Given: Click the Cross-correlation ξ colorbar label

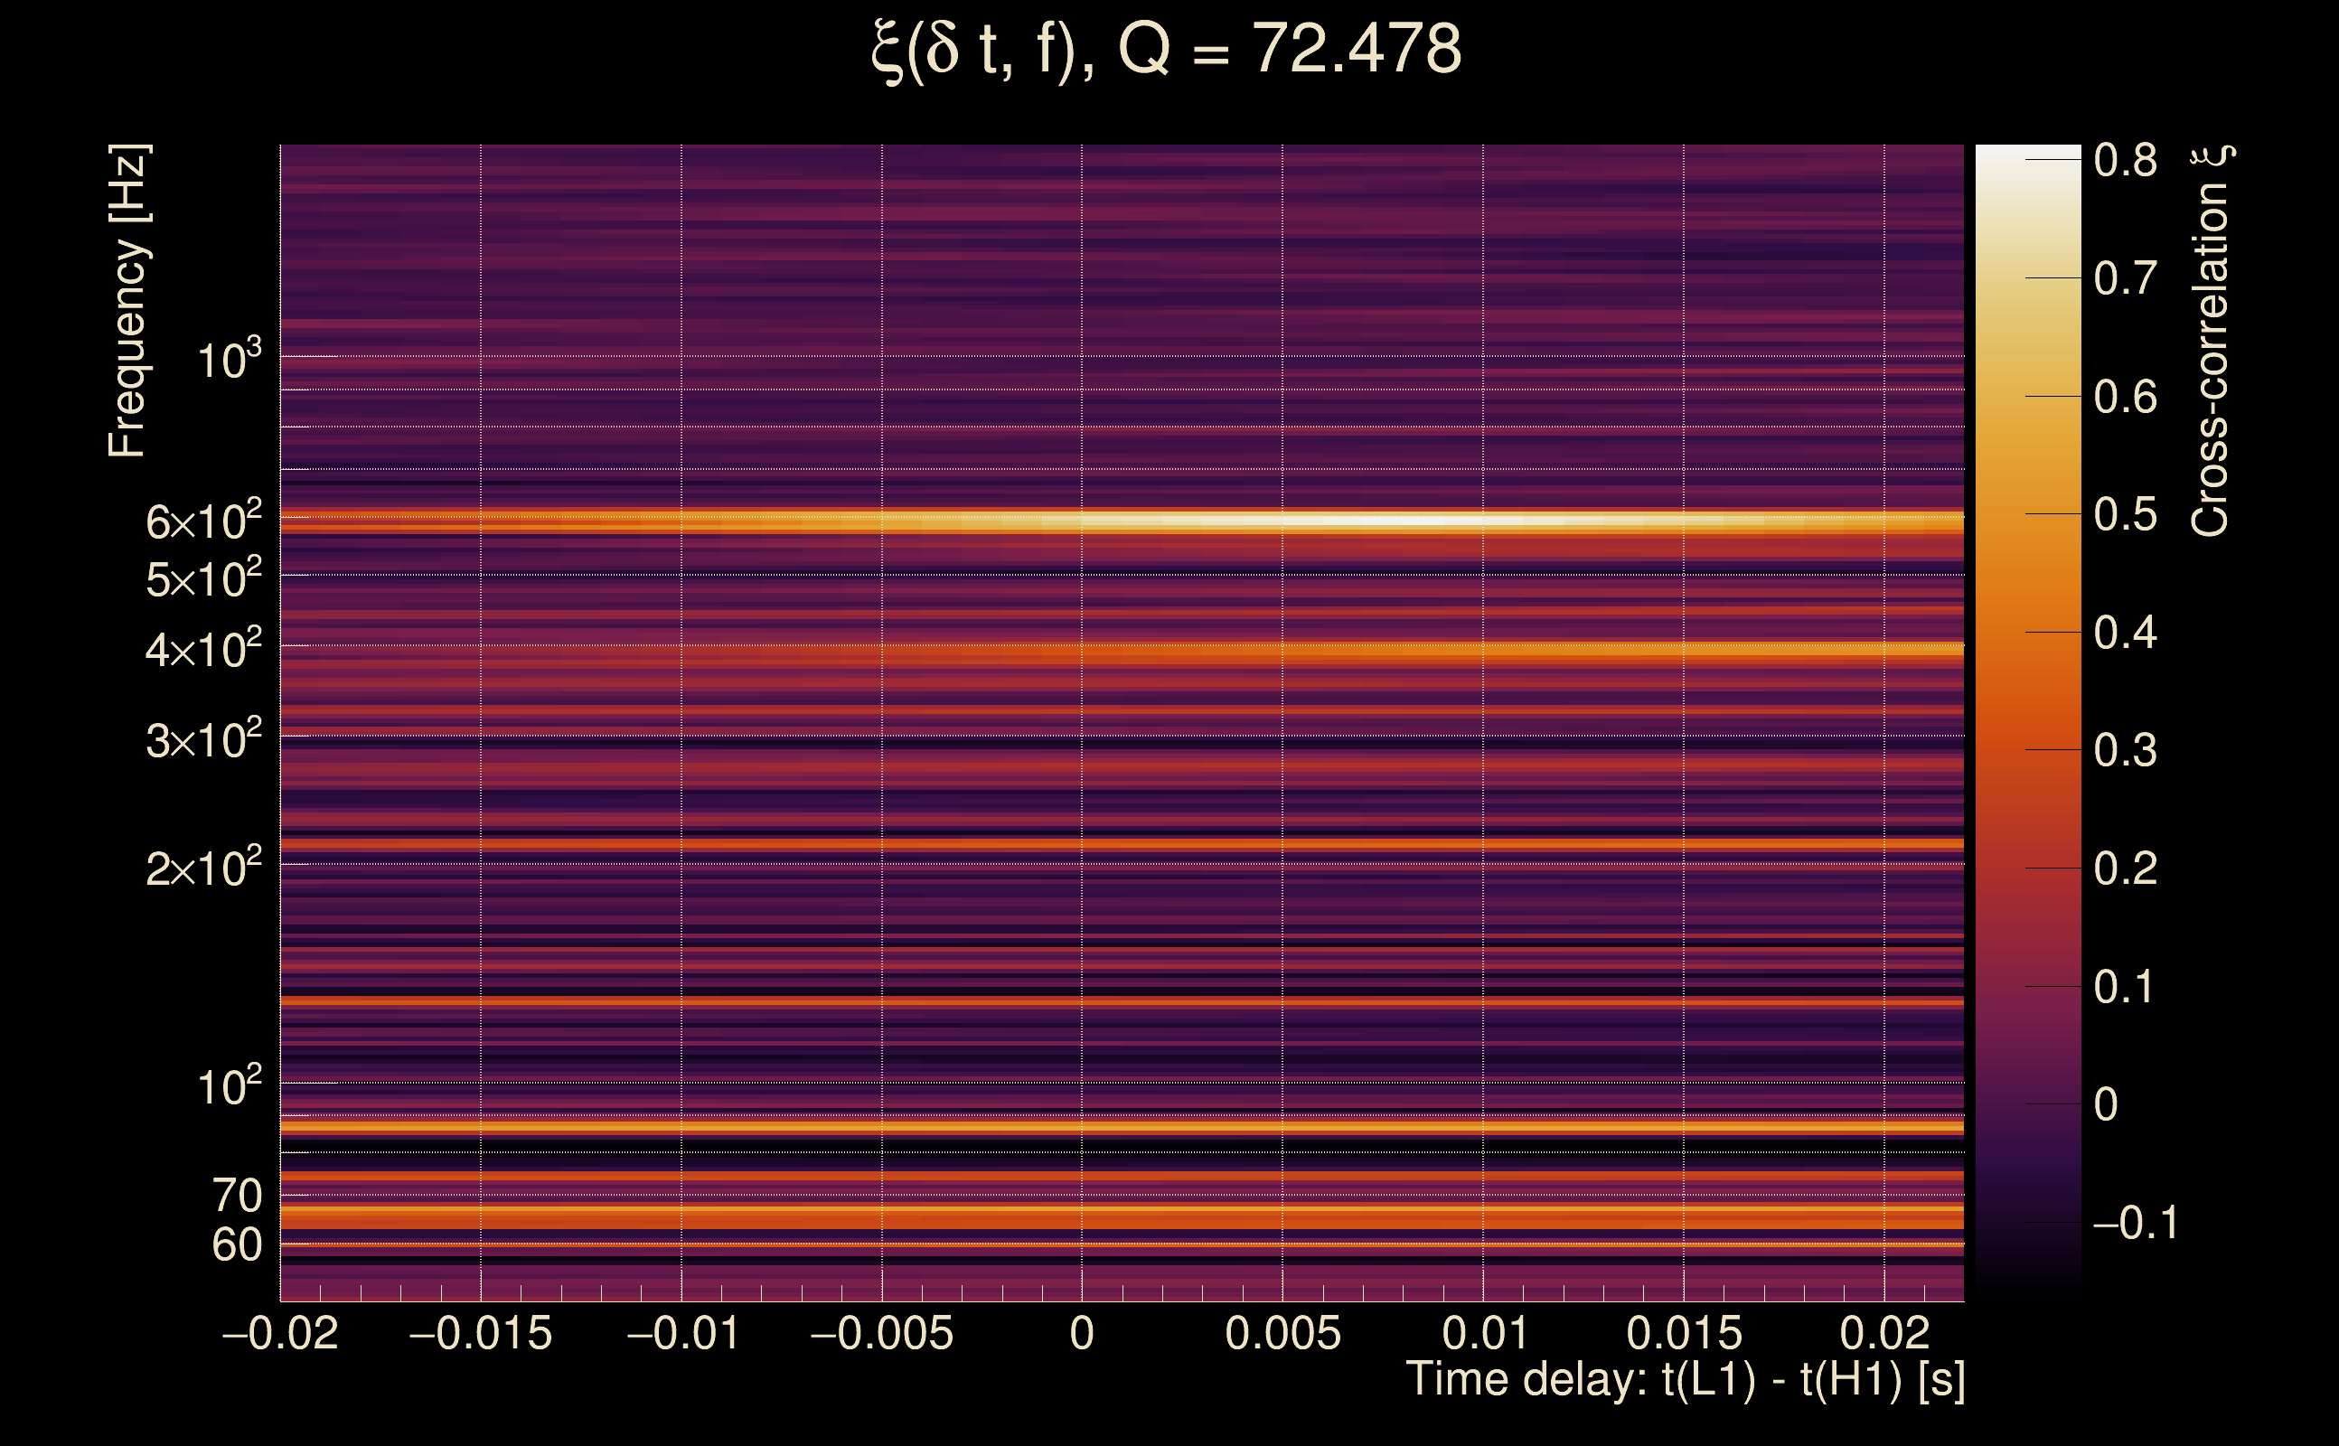Looking at the screenshot, I should pyautogui.click(x=2210, y=342).
